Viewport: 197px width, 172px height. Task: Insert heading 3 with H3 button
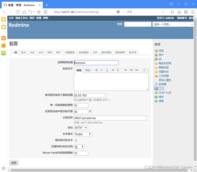pyautogui.click(x=137, y=70)
